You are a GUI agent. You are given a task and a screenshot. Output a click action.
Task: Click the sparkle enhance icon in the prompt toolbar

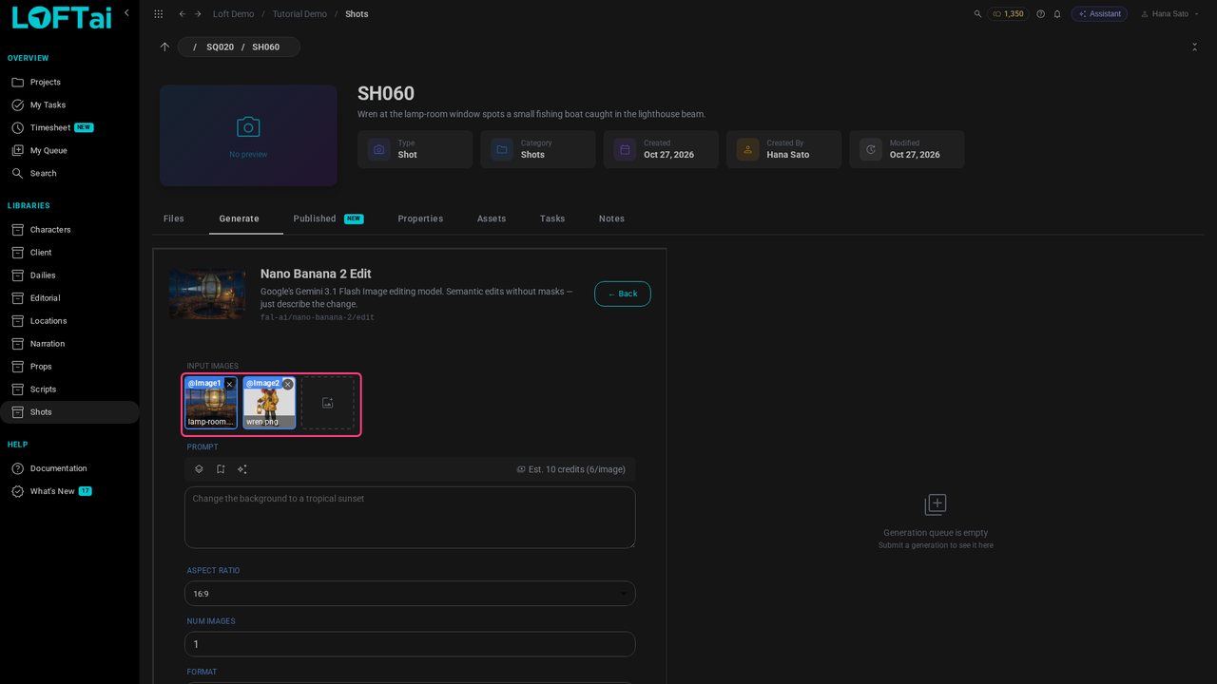coord(242,469)
